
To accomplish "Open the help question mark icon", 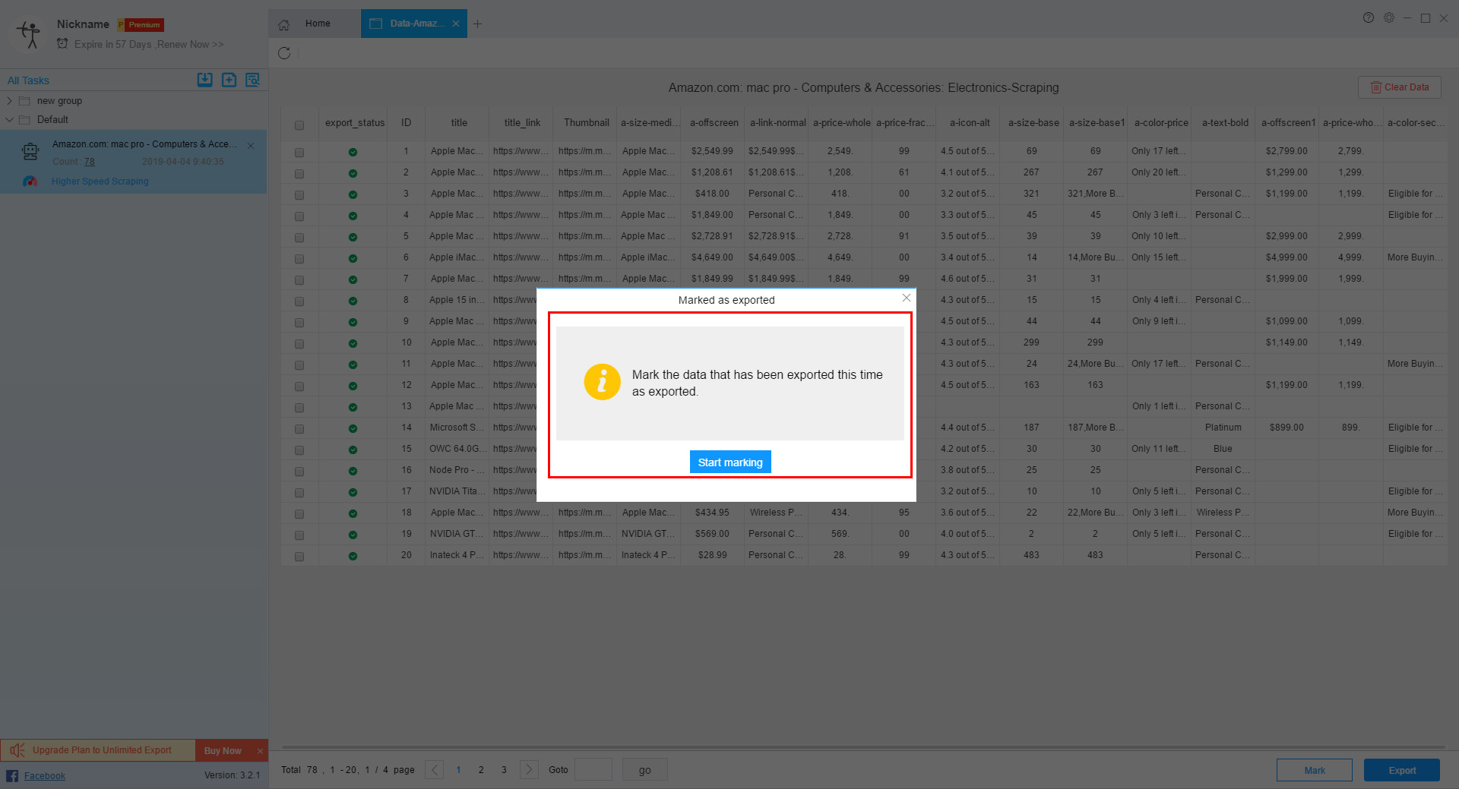I will [1369, 17].
